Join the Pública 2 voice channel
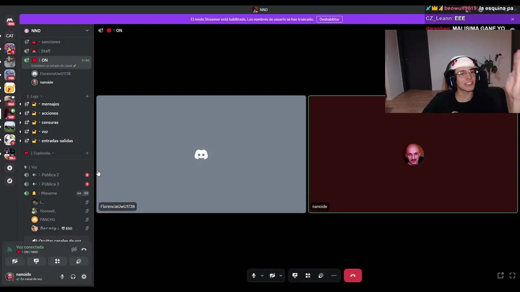 pos(56,175)
